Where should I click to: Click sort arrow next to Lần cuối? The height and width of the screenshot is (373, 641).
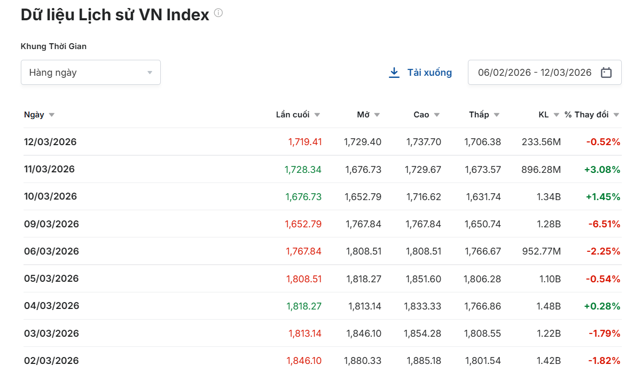[x=317, y=115]
